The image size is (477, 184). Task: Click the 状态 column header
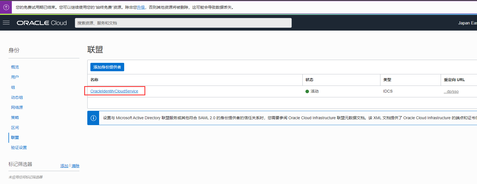click(x=309, y=80)
